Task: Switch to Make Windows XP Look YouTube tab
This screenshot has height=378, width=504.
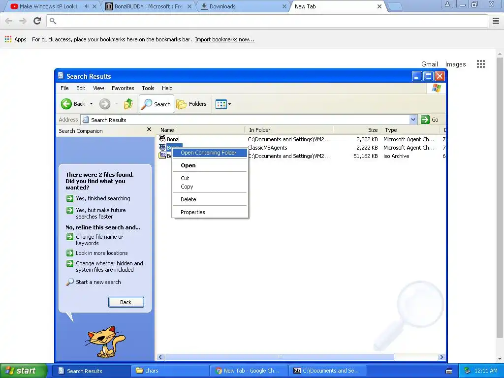Action: 50,6
